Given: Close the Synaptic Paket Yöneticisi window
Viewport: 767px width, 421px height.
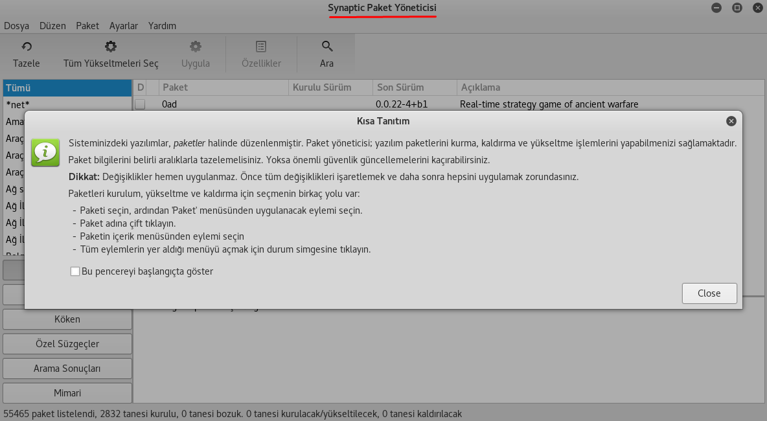Looking at the screenshot, I should 758,8.
